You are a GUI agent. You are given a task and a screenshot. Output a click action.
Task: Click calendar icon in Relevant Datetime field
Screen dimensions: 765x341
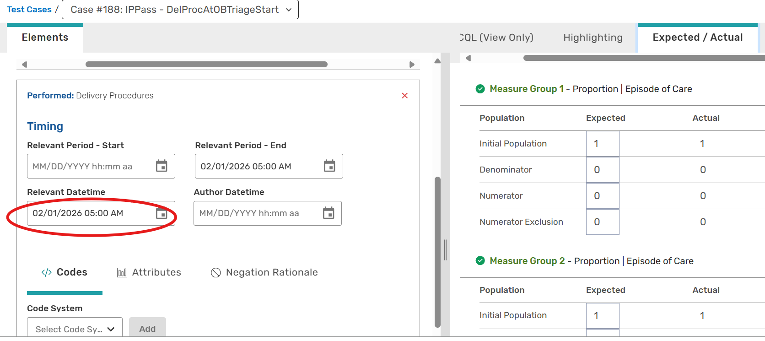click(x=162, y=213)
